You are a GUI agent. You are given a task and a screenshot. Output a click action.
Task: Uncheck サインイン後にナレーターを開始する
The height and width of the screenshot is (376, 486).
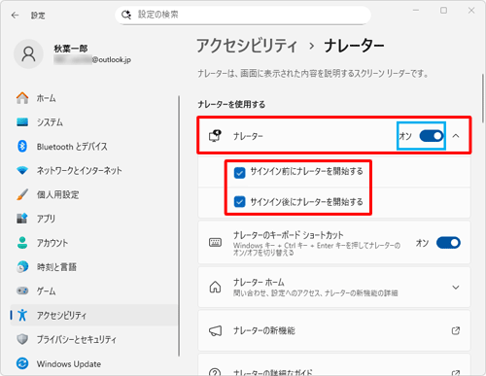pos(239,202)
